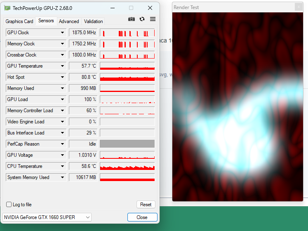The height and width of the screenshot is (231, 308).
Task: Click the PerfCap Reason gray bar
Action: pos(127,144)
